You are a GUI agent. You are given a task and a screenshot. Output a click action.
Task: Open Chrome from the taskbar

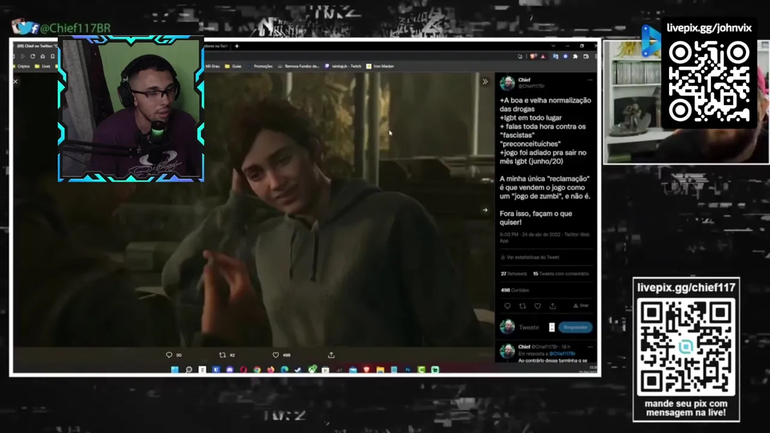pyautogui.click(x=257, y=370)
